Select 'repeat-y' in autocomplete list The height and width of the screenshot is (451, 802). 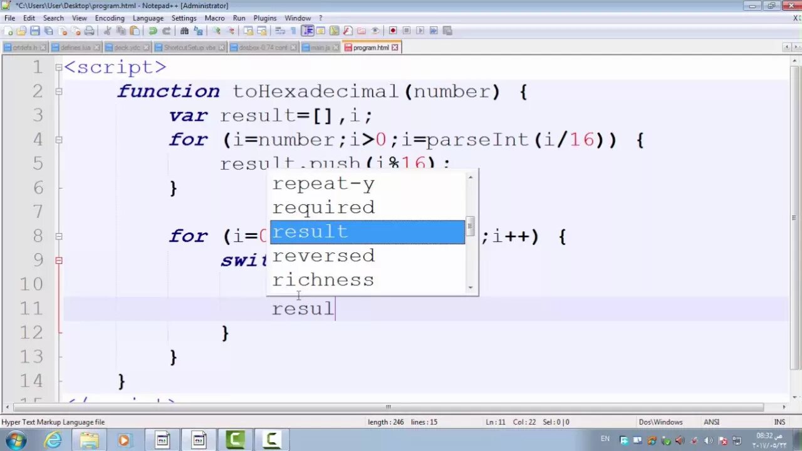click(367, 184)
